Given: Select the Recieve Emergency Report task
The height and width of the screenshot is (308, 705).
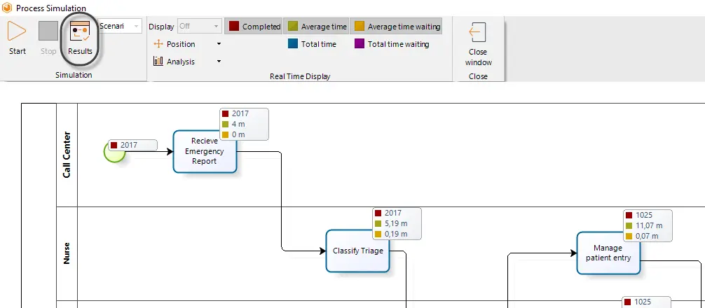Looking at the screenshot, I should 205,151.
